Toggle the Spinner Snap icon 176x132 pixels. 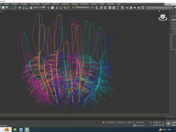(x=69, y=8)
